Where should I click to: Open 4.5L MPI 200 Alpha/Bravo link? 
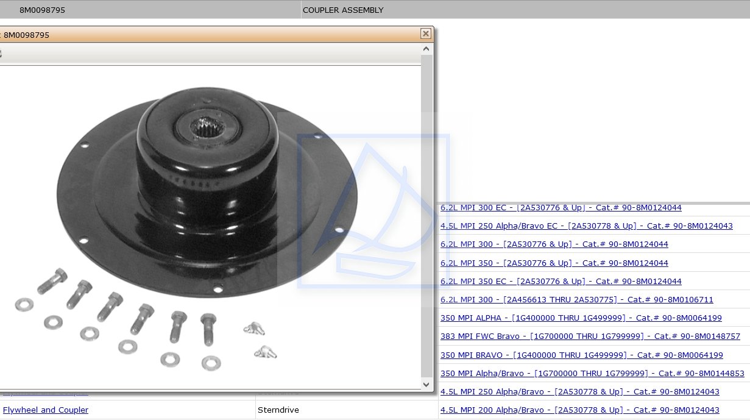(x=580, y=410)
